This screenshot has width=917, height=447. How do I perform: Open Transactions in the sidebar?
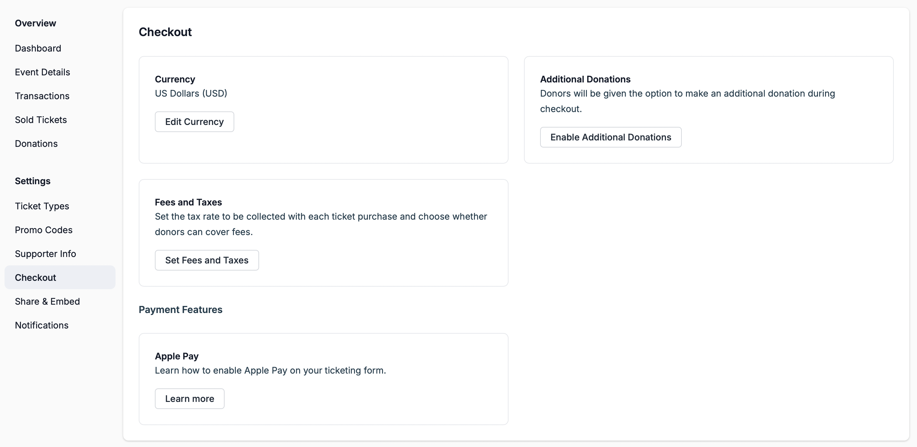pyautogui.click(x=42, y=96)
